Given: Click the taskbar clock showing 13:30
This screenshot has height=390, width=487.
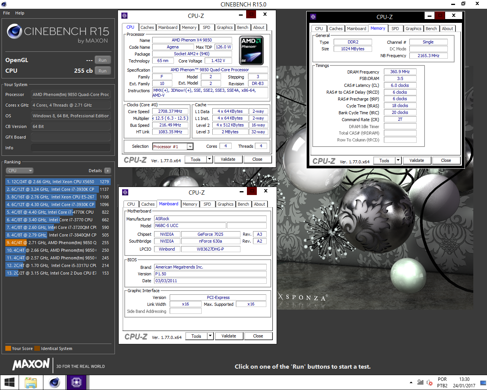Looking at the screenshot, I should click(464, 382).
